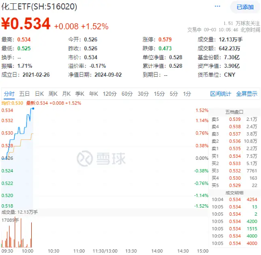261x255 pixels.
Task: Click the 基金份额 7.30亿 value
Action: click(x=232, y=57)
